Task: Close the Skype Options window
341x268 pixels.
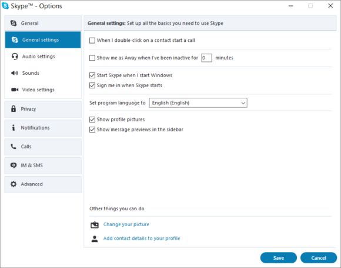Action: 330,6
